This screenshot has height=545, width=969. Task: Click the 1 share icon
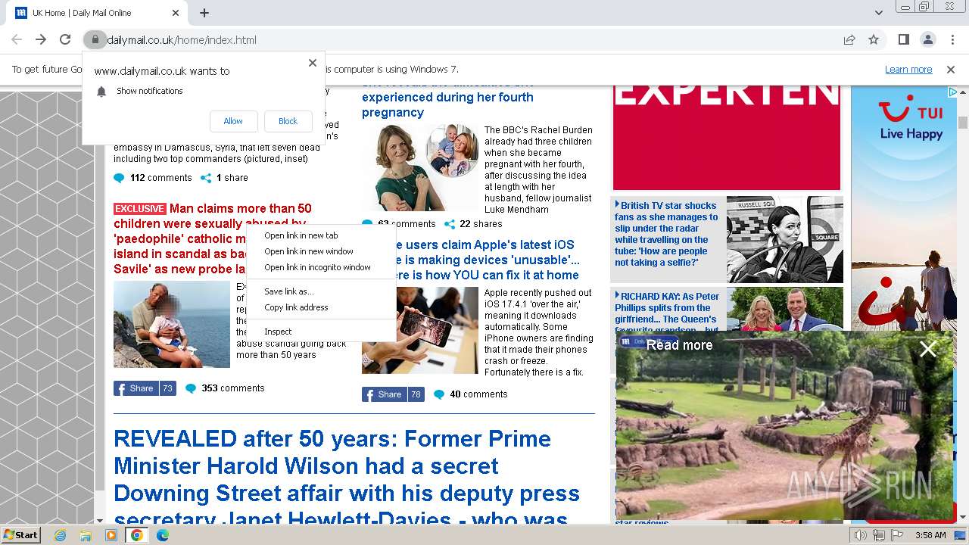pyautogui.click(x=206, y=179)
